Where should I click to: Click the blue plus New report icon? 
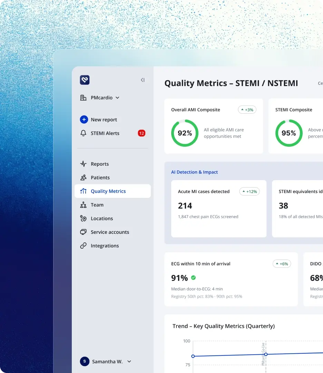click(x=84, y=119)
